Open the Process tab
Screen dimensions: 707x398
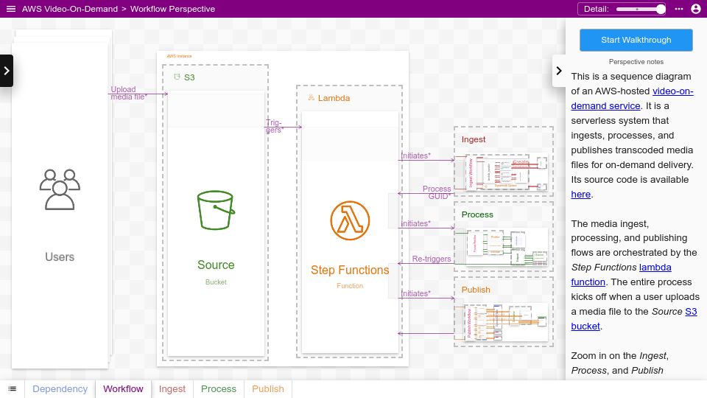[x=219, y=389]
